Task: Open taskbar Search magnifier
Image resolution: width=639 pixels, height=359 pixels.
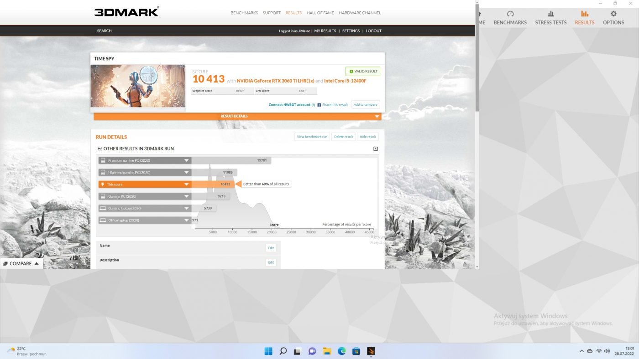Action: (283, 351)
